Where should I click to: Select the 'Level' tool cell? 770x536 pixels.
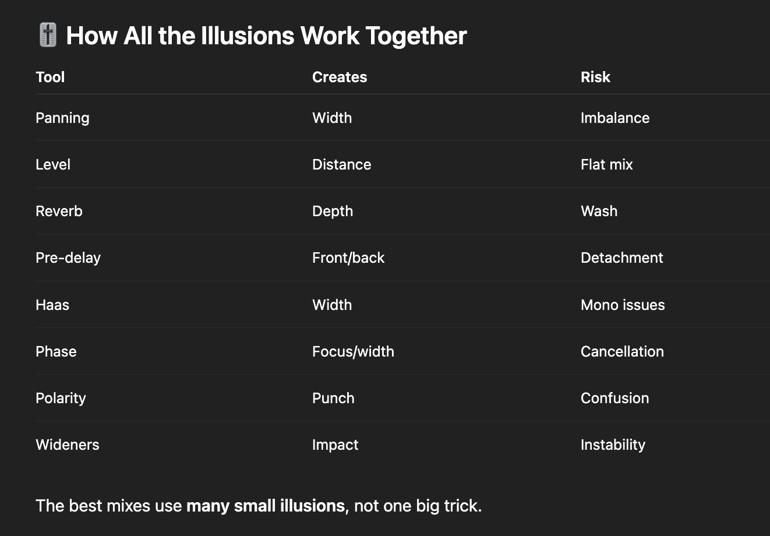pos(53,164)
